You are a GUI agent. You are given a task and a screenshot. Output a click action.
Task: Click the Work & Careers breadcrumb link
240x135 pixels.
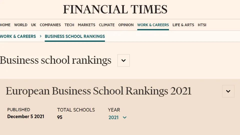pos(18,36)
